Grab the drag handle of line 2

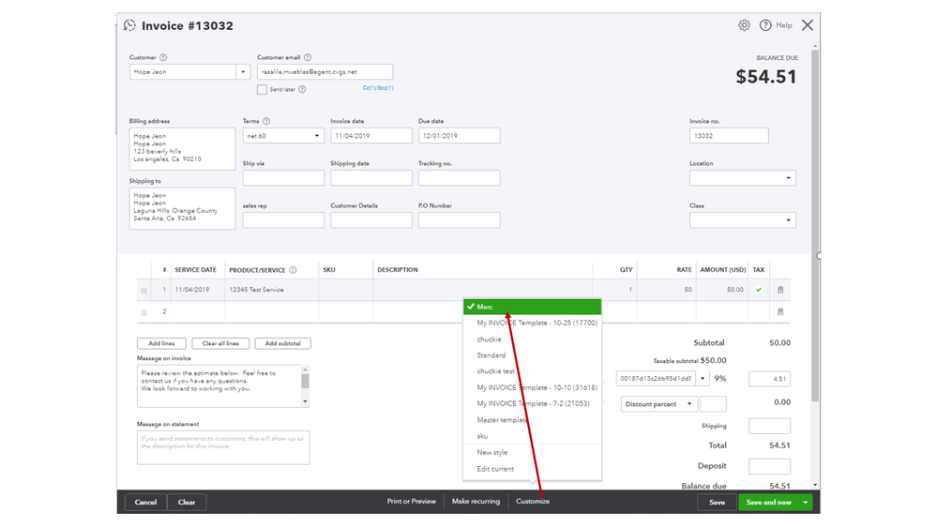point(144,312)
